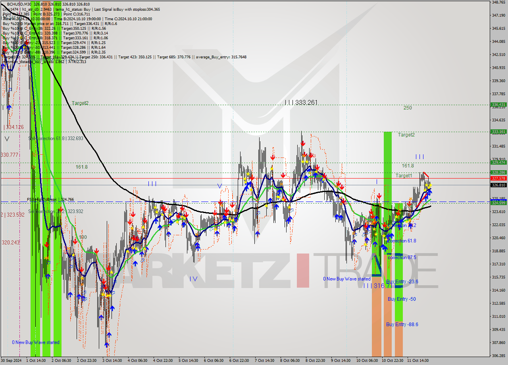
Task: Click the 331.485 price axis value
Action: pos(498,146)
